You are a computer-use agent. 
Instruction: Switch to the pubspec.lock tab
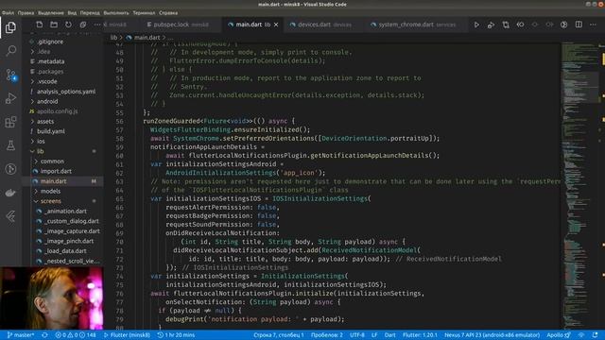178,25
